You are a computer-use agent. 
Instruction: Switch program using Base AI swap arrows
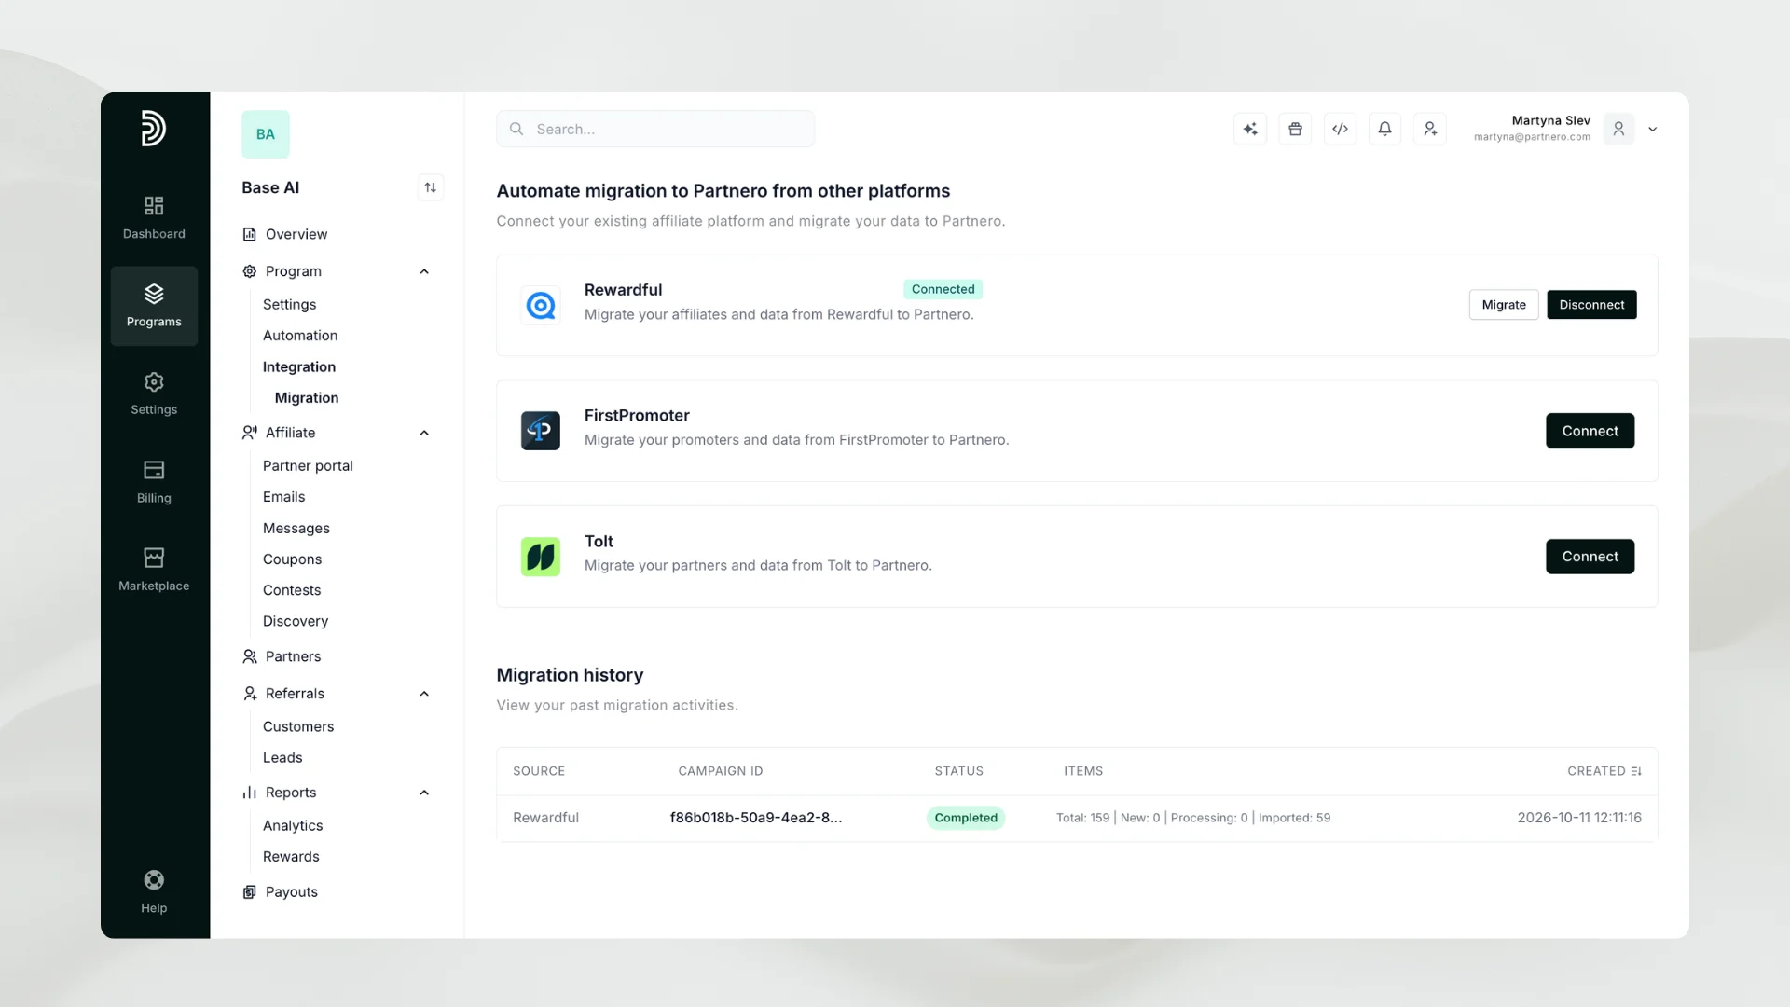430,187
